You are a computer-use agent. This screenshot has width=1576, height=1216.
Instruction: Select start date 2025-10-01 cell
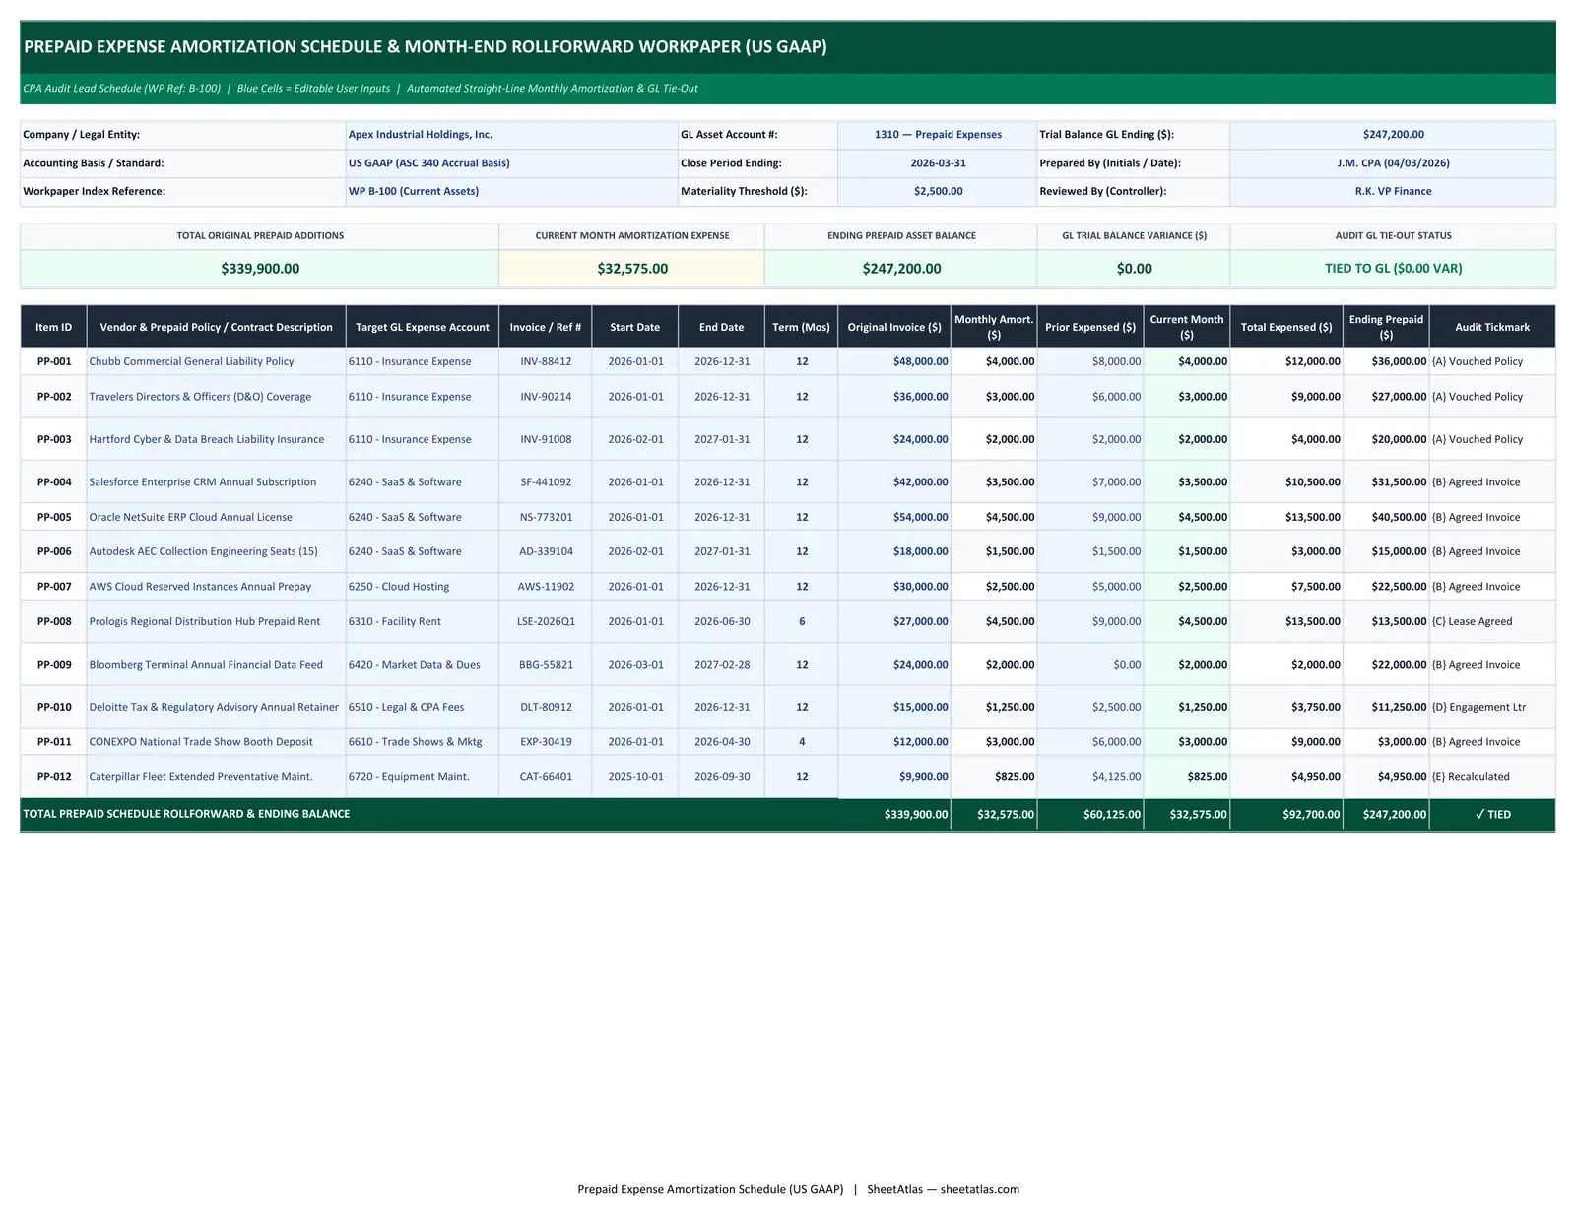[635, 777]
